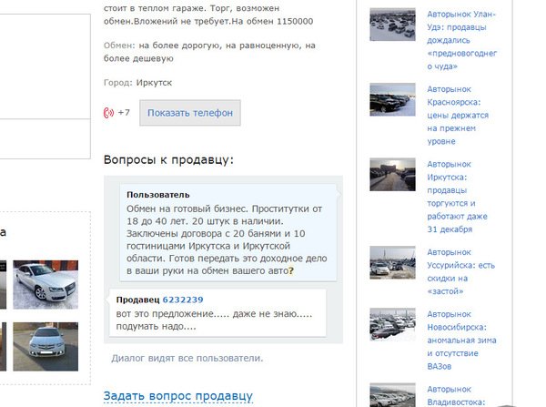The image size is (546, 407).
Task: Open thumbnail of Красноярск car market
Action: point(392,99)
